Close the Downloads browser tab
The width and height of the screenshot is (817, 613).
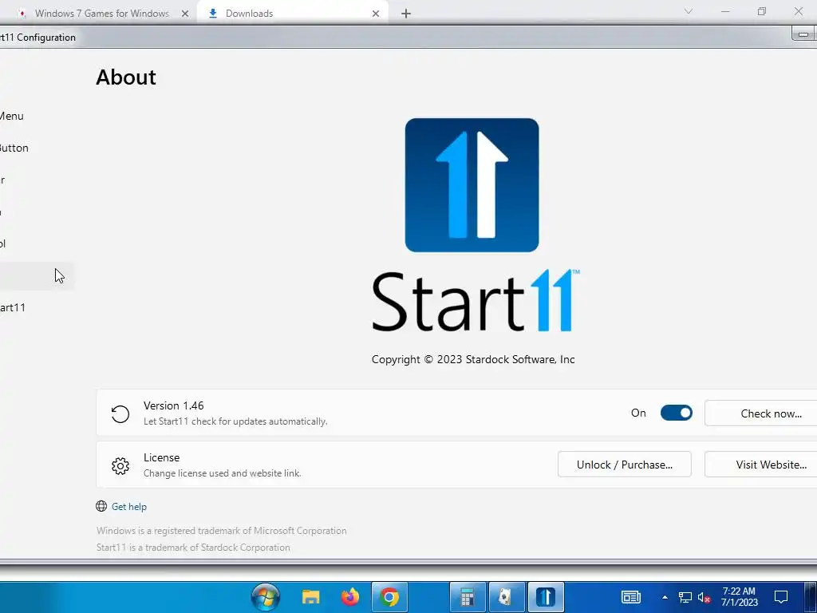[x=376, y=14]
